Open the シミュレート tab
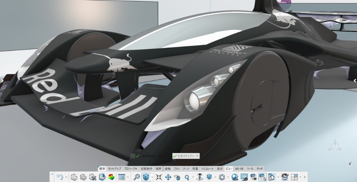The height and width of the screenshot is (182, 357). click(207, 169)
